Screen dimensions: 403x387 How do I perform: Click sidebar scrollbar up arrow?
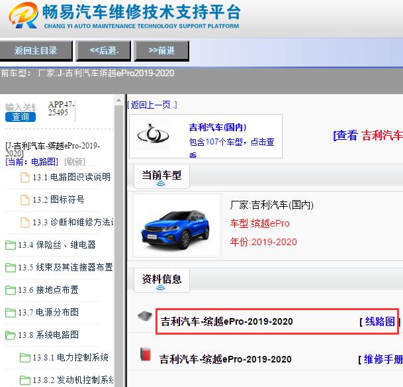pyautogui.click(x=118, y=100)
